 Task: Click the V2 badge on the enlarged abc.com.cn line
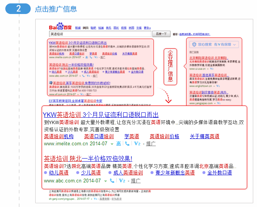pos(122,181)
